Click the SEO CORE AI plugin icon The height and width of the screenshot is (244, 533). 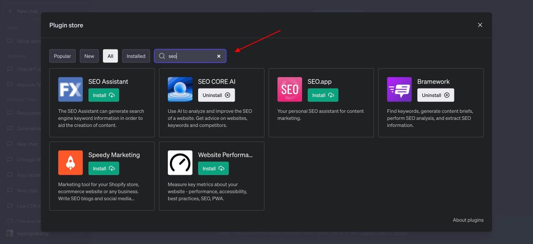(x=180, y=90)
